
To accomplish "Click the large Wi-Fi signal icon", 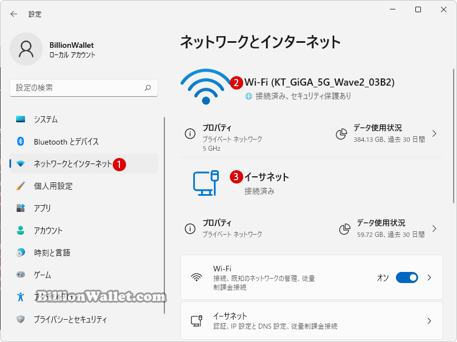I will point(206,87).
